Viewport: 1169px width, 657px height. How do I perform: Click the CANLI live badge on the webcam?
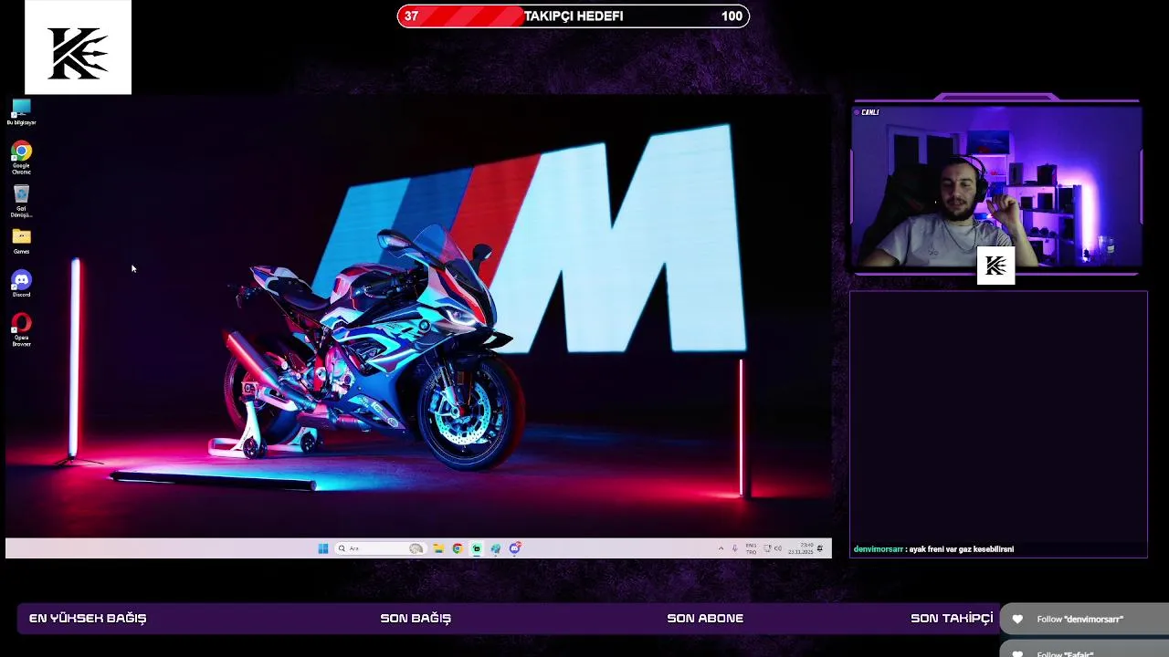(x=869, y=112)
